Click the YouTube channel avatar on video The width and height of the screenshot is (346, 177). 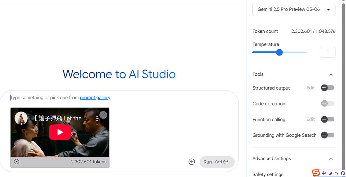[21, 118]
